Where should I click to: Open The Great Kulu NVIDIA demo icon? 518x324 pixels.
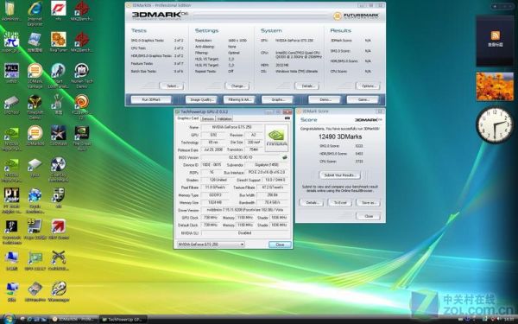click(x=82, y=138)
